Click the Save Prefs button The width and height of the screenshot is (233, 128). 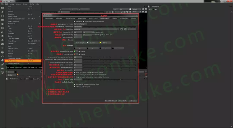pyautogui.click(x=122, y=101)
